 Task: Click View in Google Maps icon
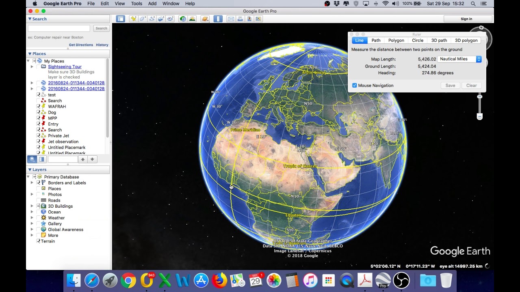(259, 19)
